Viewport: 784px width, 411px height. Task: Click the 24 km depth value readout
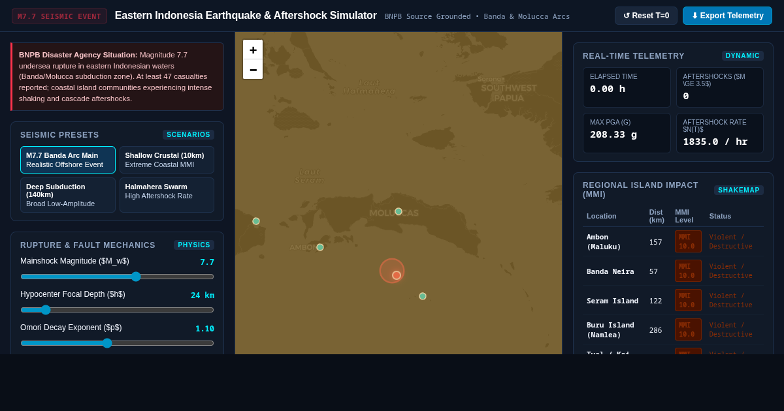pyautogui.click(x=203, y=296)
